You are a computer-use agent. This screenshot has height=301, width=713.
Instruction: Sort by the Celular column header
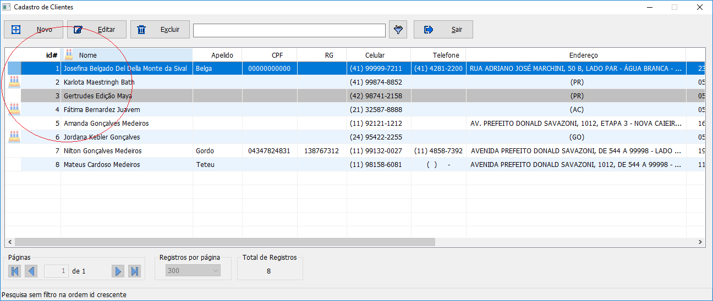375,55
